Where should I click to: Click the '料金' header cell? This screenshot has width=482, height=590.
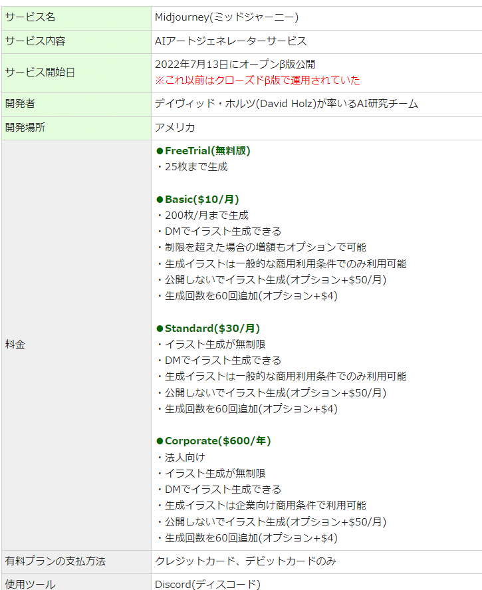coord(76,345)
